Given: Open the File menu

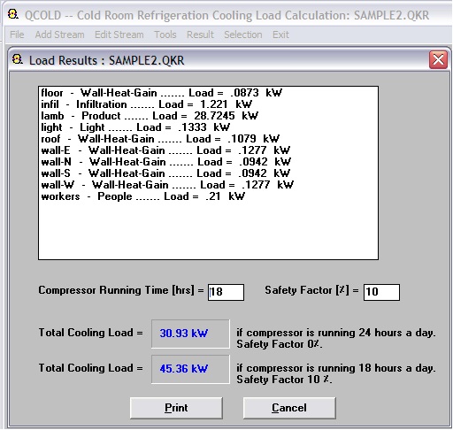Looking at the screenshot, I should click(x=17, y=35).
